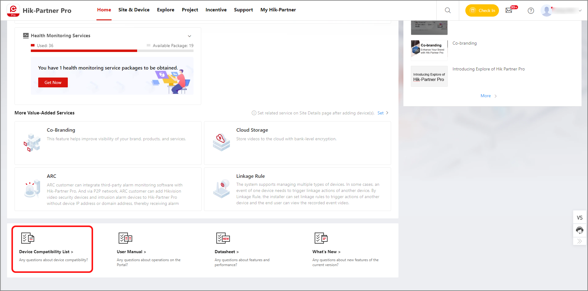This screenshot has height=291, width=588.
Task: Open the My Hik-Partner menu
Action: pos(278,10)
